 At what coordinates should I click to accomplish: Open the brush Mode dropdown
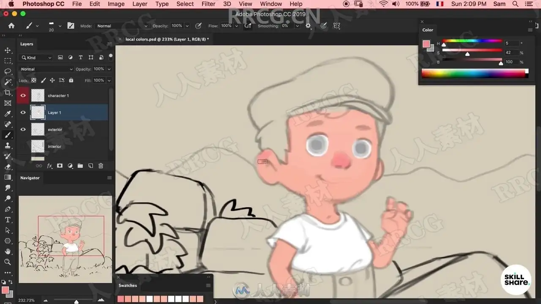click(x=123, y=26)
